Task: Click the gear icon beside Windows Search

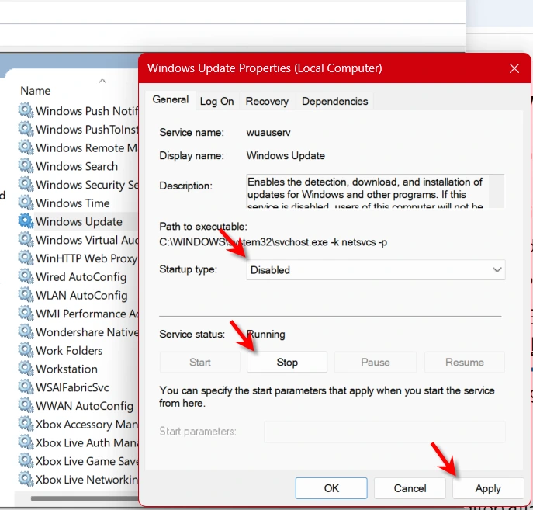Action: [x=26, y=165]
